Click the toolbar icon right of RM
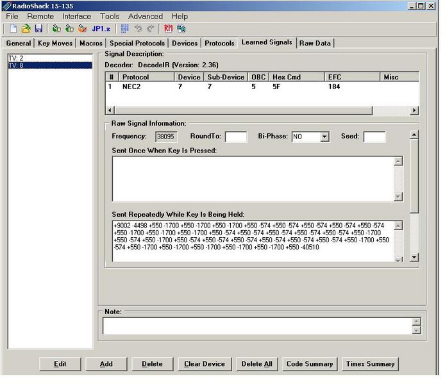 [181, 29]
